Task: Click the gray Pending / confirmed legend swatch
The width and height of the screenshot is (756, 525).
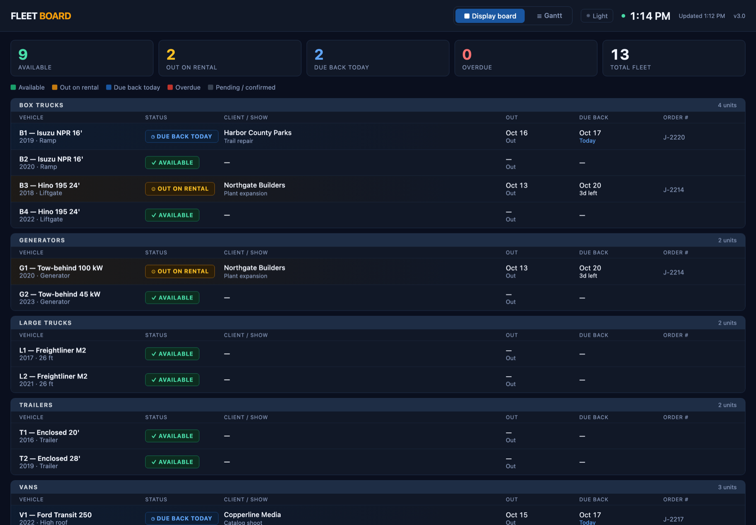Action: pyautogui.click(x=211, y=87)
